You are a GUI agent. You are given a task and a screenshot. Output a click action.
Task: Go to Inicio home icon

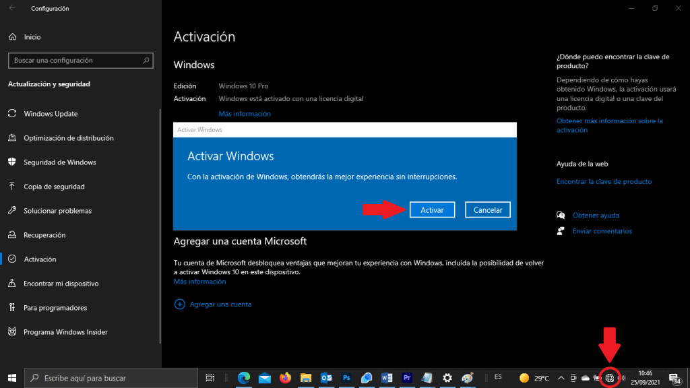pos(12,37)
